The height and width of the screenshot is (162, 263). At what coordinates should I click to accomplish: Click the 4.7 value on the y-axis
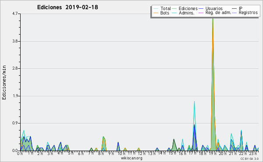[15, 14]
